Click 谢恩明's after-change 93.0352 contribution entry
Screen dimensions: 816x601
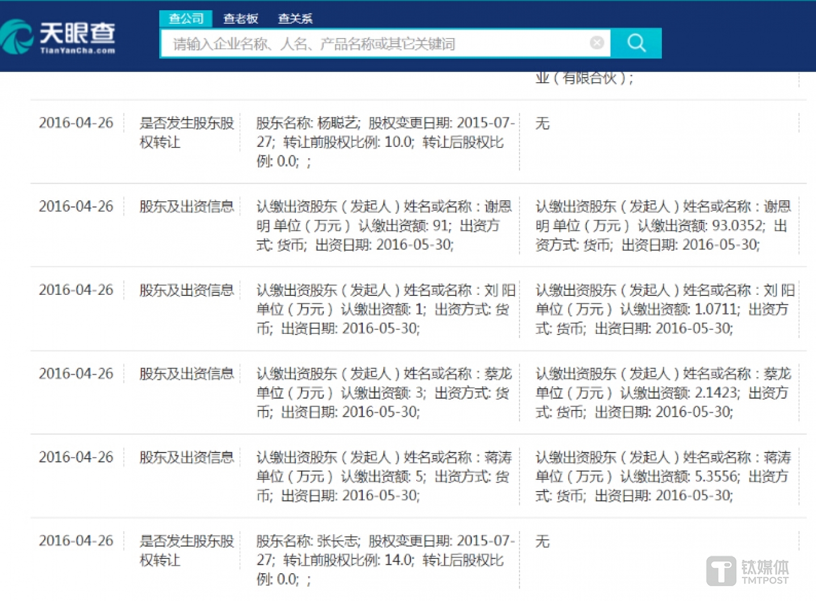point(663,226)
